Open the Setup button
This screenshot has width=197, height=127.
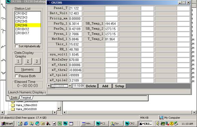[x=119, y=86]
